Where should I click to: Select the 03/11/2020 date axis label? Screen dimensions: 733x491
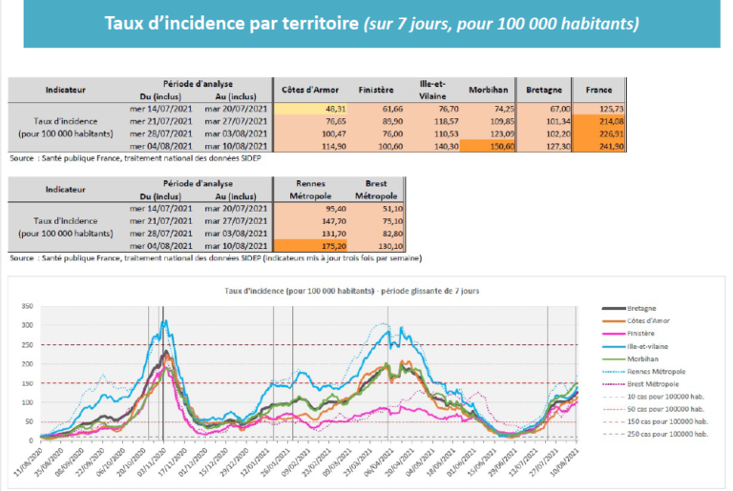click(151, 462)
